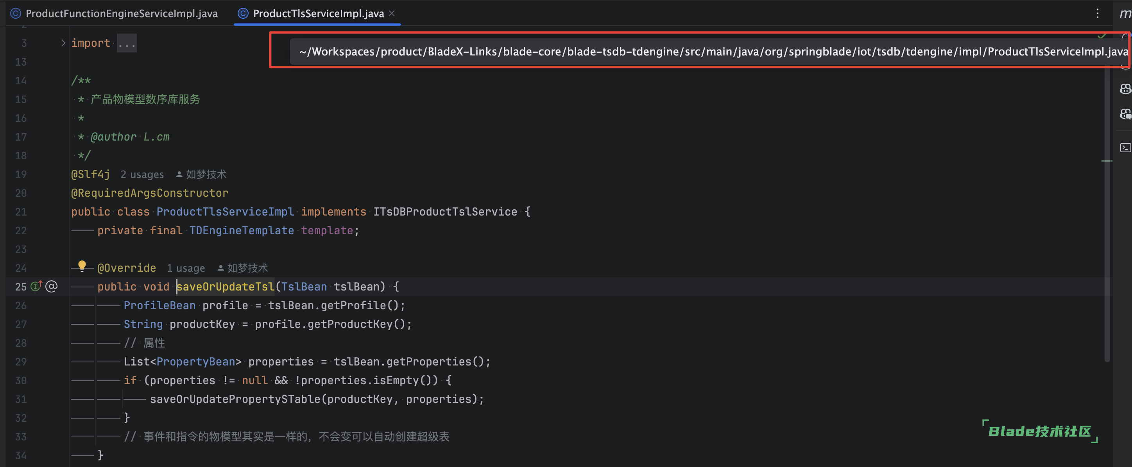
Task: Click ProfileBean type on line 26
Action: (x=159, y=305)
